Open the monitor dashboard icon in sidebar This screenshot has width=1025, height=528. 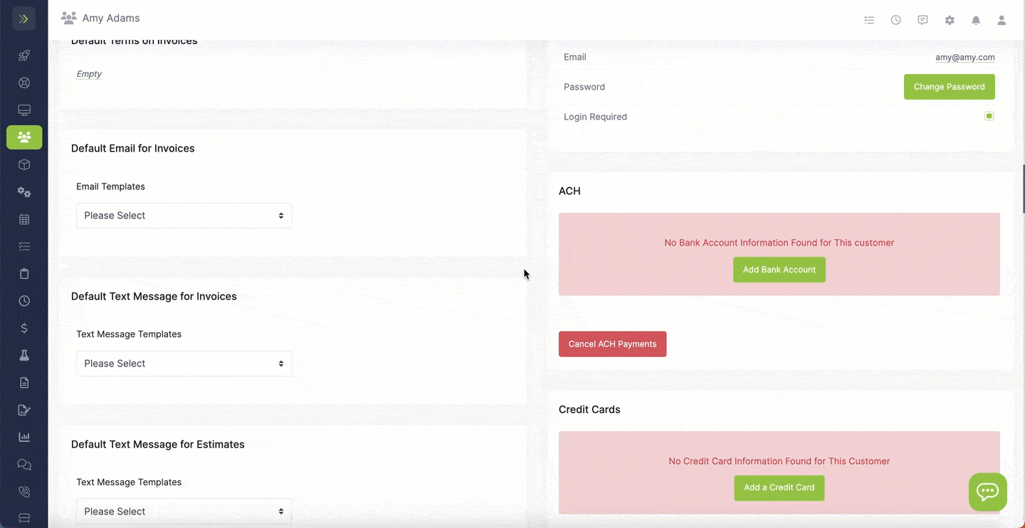(24, 110)
